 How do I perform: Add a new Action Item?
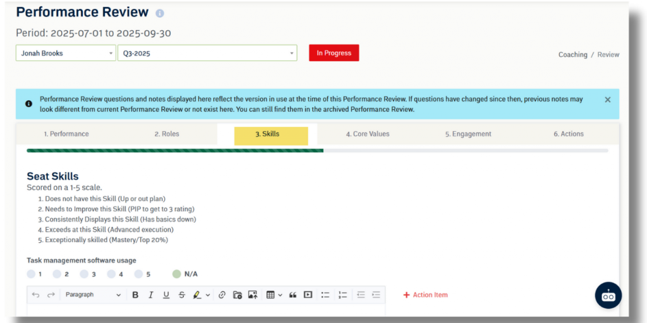click(425, 295)
